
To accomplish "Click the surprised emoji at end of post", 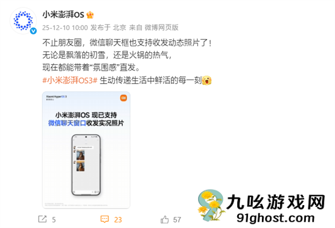I will point(207,80).
